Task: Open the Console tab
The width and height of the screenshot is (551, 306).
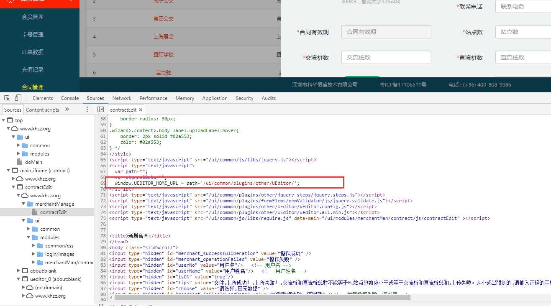Action: (70, 98)
